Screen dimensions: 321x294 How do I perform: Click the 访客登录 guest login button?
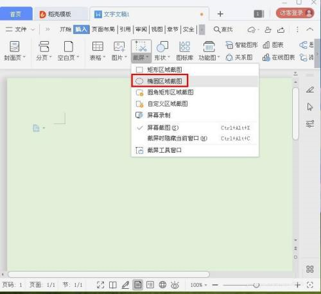pos(295,13)
